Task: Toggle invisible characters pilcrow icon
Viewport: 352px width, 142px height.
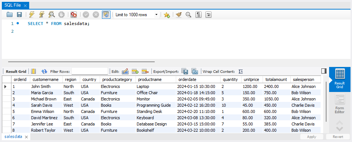Action: pos(198,15)
